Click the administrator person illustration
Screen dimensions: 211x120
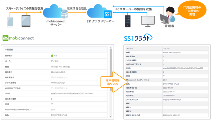168,16
